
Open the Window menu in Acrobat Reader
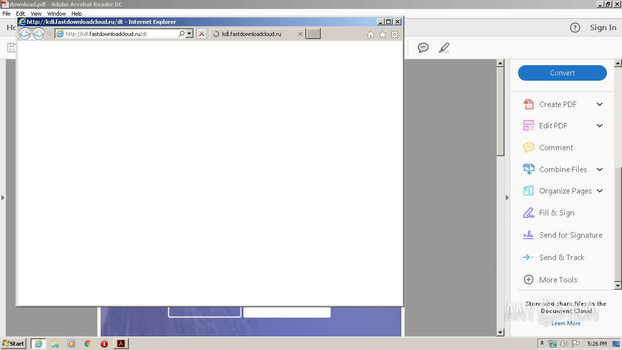56,14
